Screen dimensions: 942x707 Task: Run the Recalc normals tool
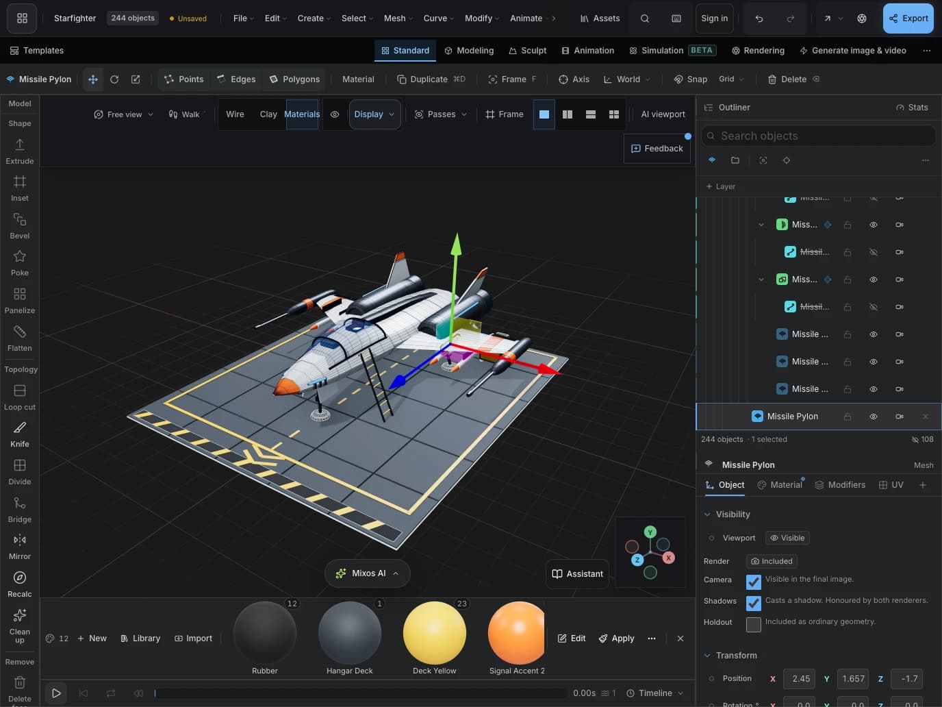coord(20,584)
